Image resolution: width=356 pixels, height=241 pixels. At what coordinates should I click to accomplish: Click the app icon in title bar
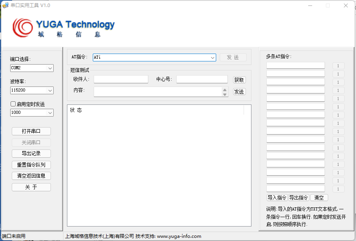pos(5,5)
